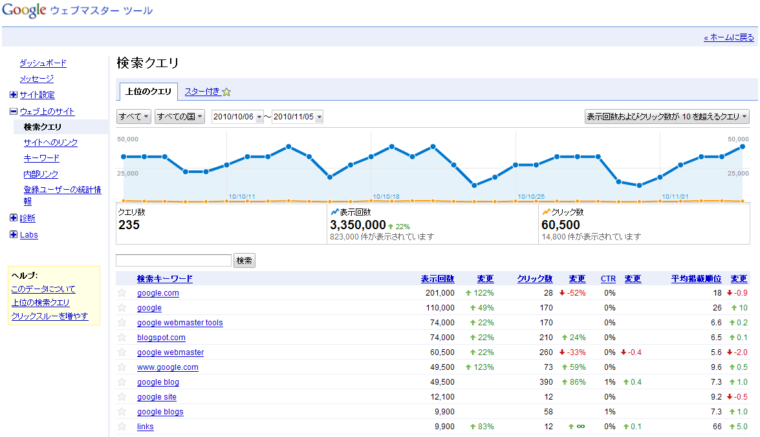Image resolution: width=760 pixels, height=437 pixels.
Task: Sort by 変更 header next to CTR
Action: [x=633, y=279]
